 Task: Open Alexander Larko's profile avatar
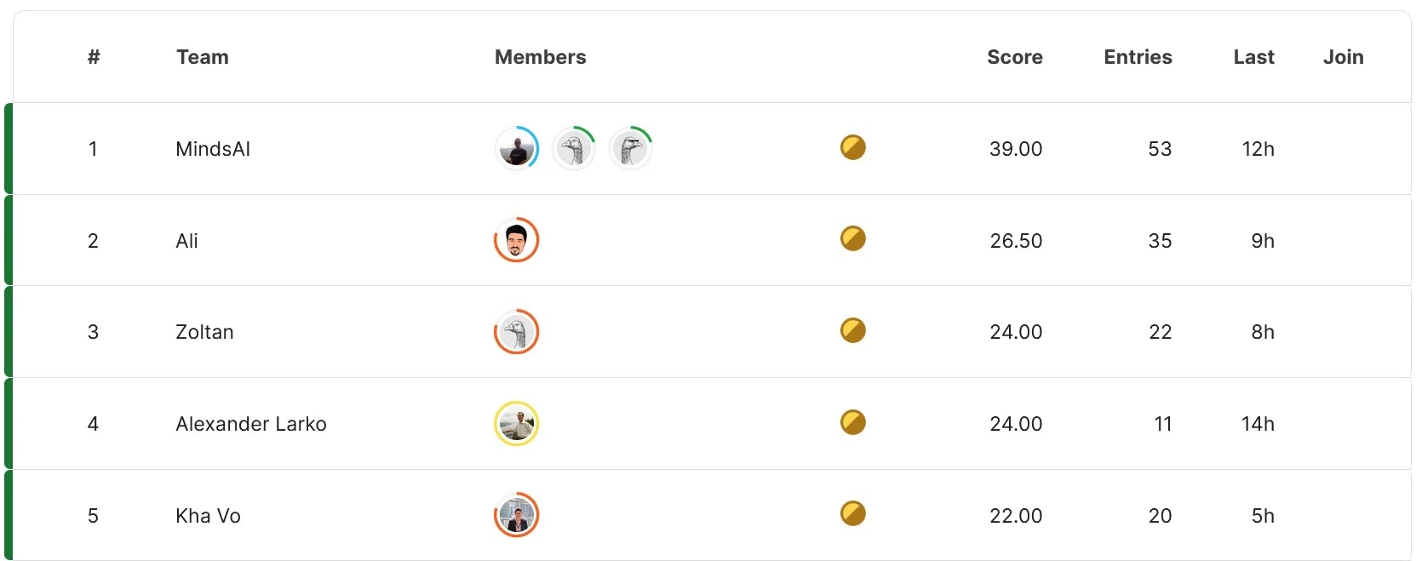point(517,424)
